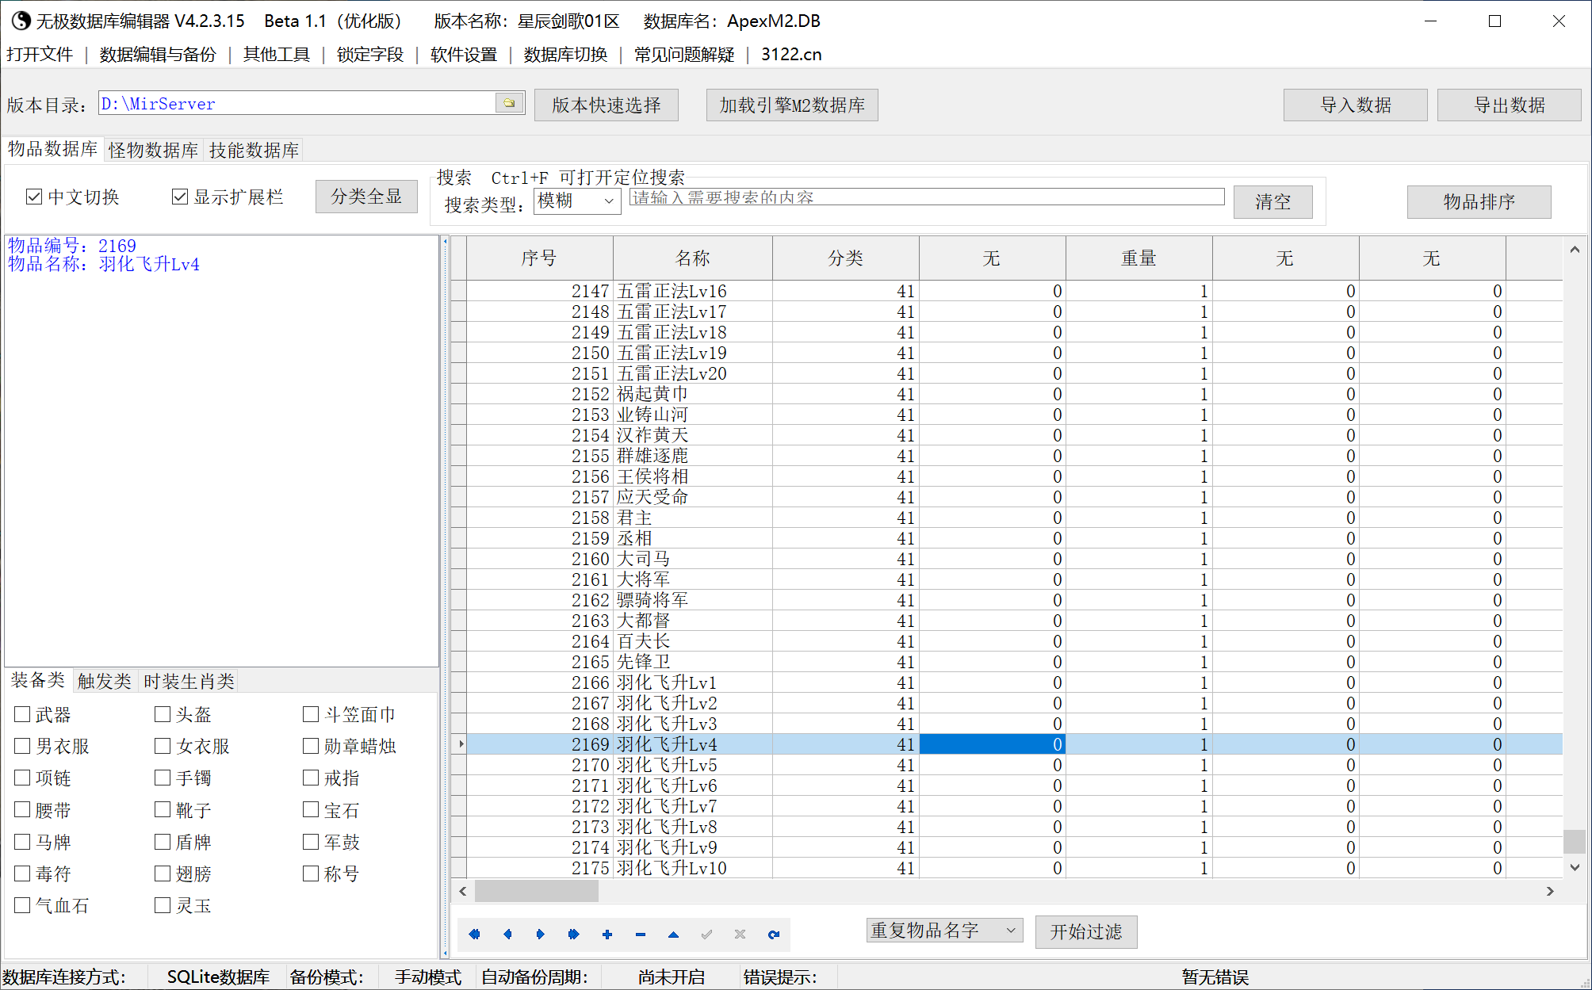The height and width of the screenshot is (990, 1592).
Task: Click table scroll down arrow
Action: [x=1575, y=867]
